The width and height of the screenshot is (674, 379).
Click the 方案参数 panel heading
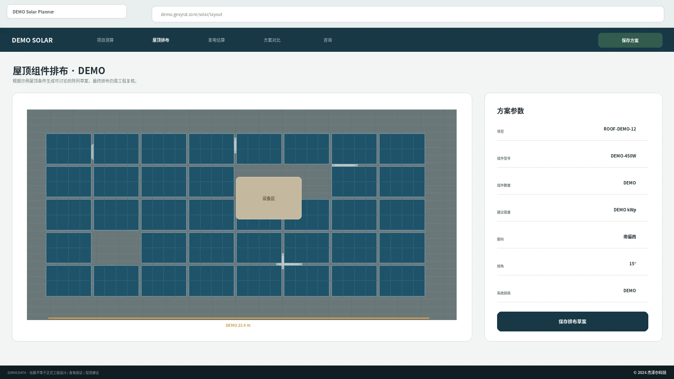pyautogui.click(x=511, y=111)
